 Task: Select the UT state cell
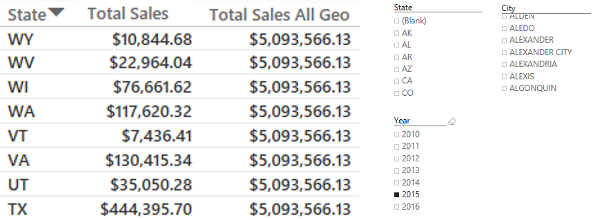coord(18,185)
